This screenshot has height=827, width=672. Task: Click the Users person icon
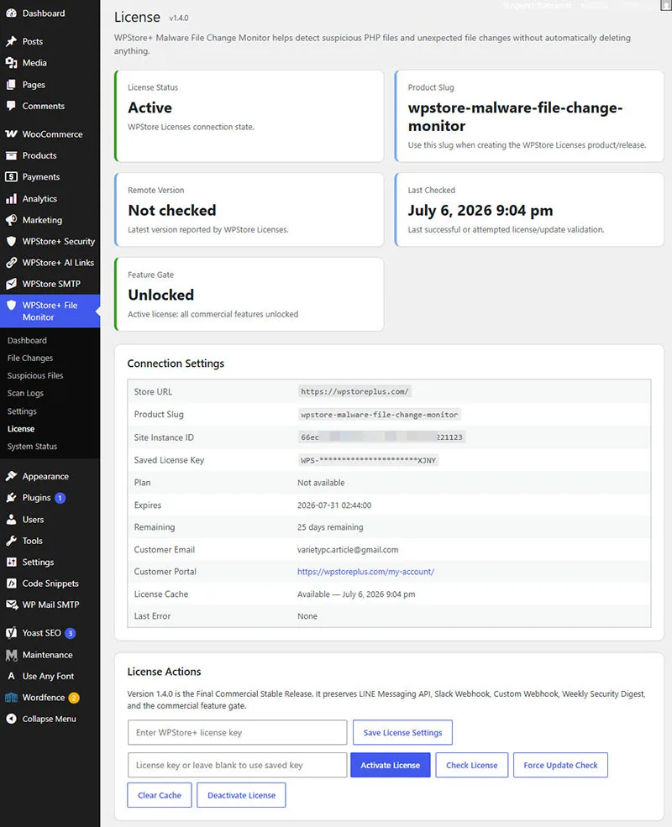11,520
